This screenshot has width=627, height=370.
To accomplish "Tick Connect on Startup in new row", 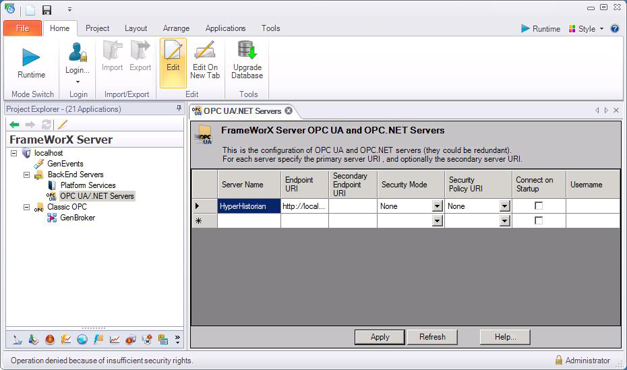I will pyautogui.click(x=539, y=220).
